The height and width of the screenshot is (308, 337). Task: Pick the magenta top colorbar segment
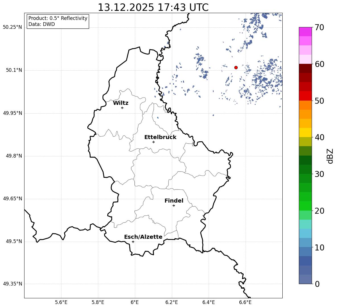pos(305,32)
